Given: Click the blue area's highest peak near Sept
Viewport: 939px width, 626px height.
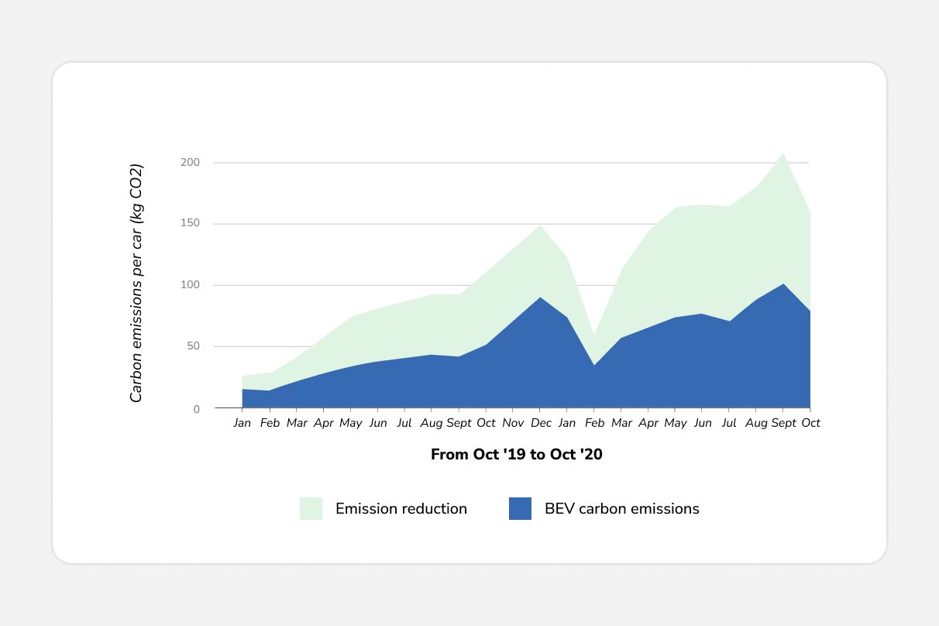Looking at the screenshot, I should click(x=783, y=286).
